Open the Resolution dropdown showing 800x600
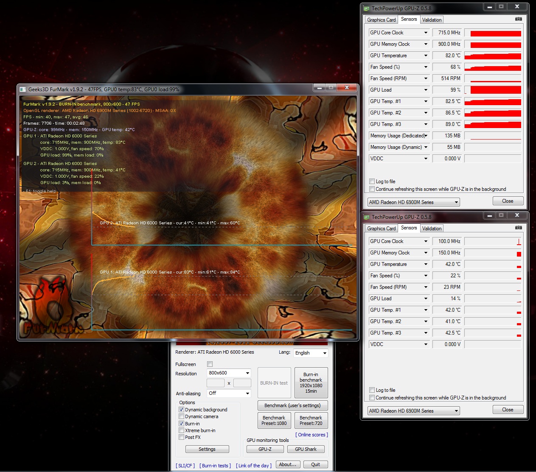 click(229, 373)
